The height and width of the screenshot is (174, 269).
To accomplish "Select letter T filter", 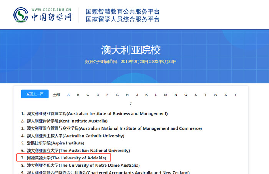I will [x=205, y=95].
